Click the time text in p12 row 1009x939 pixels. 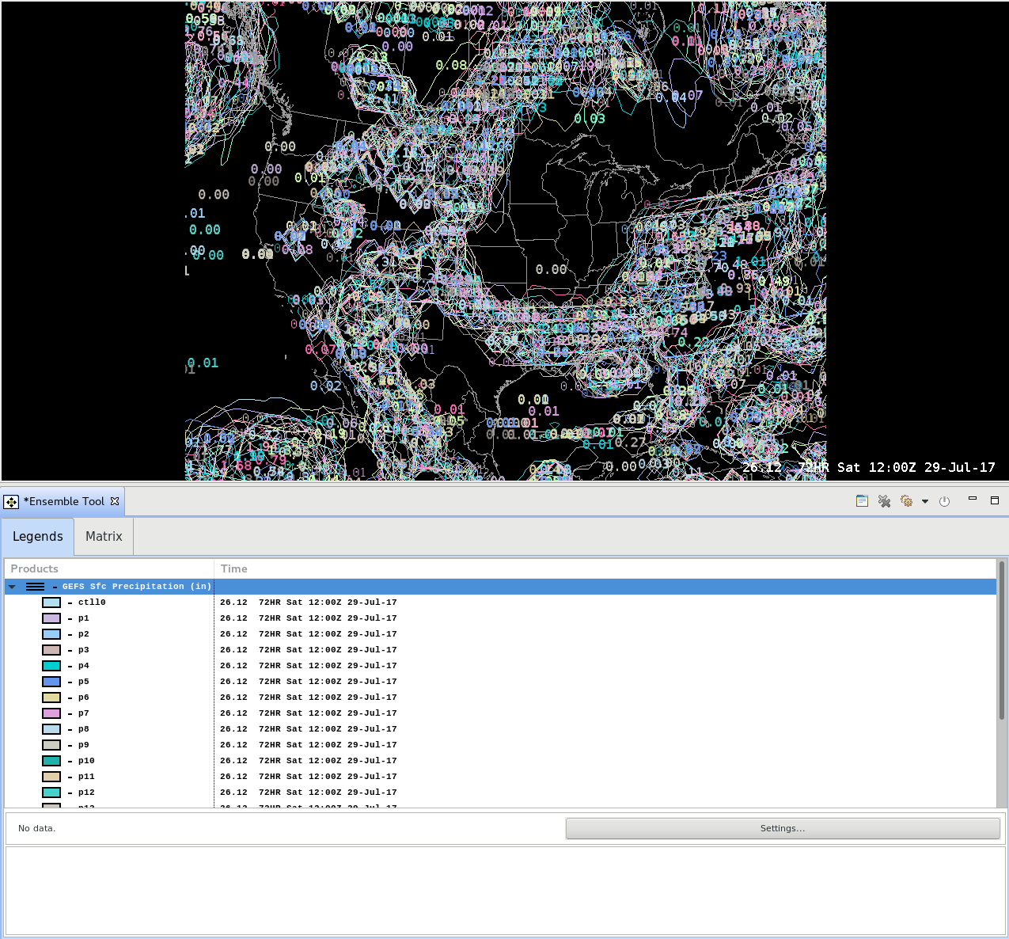tap(309, 793)
